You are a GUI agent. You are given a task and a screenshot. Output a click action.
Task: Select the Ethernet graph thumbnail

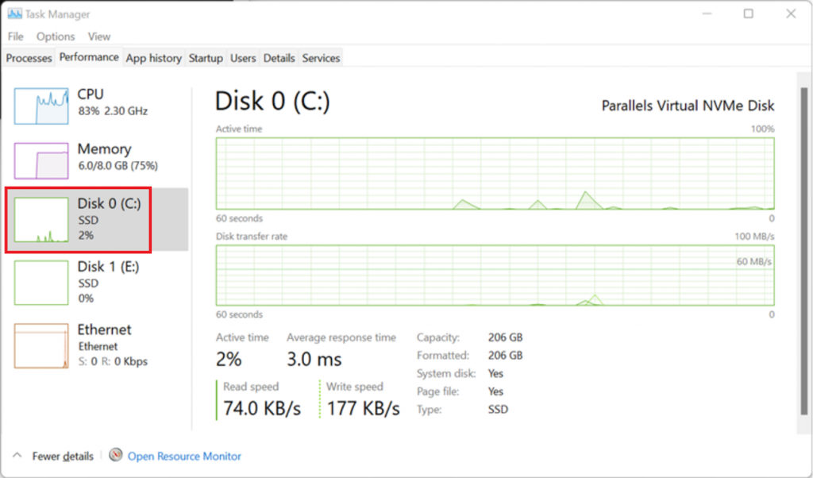click(41, 345)
